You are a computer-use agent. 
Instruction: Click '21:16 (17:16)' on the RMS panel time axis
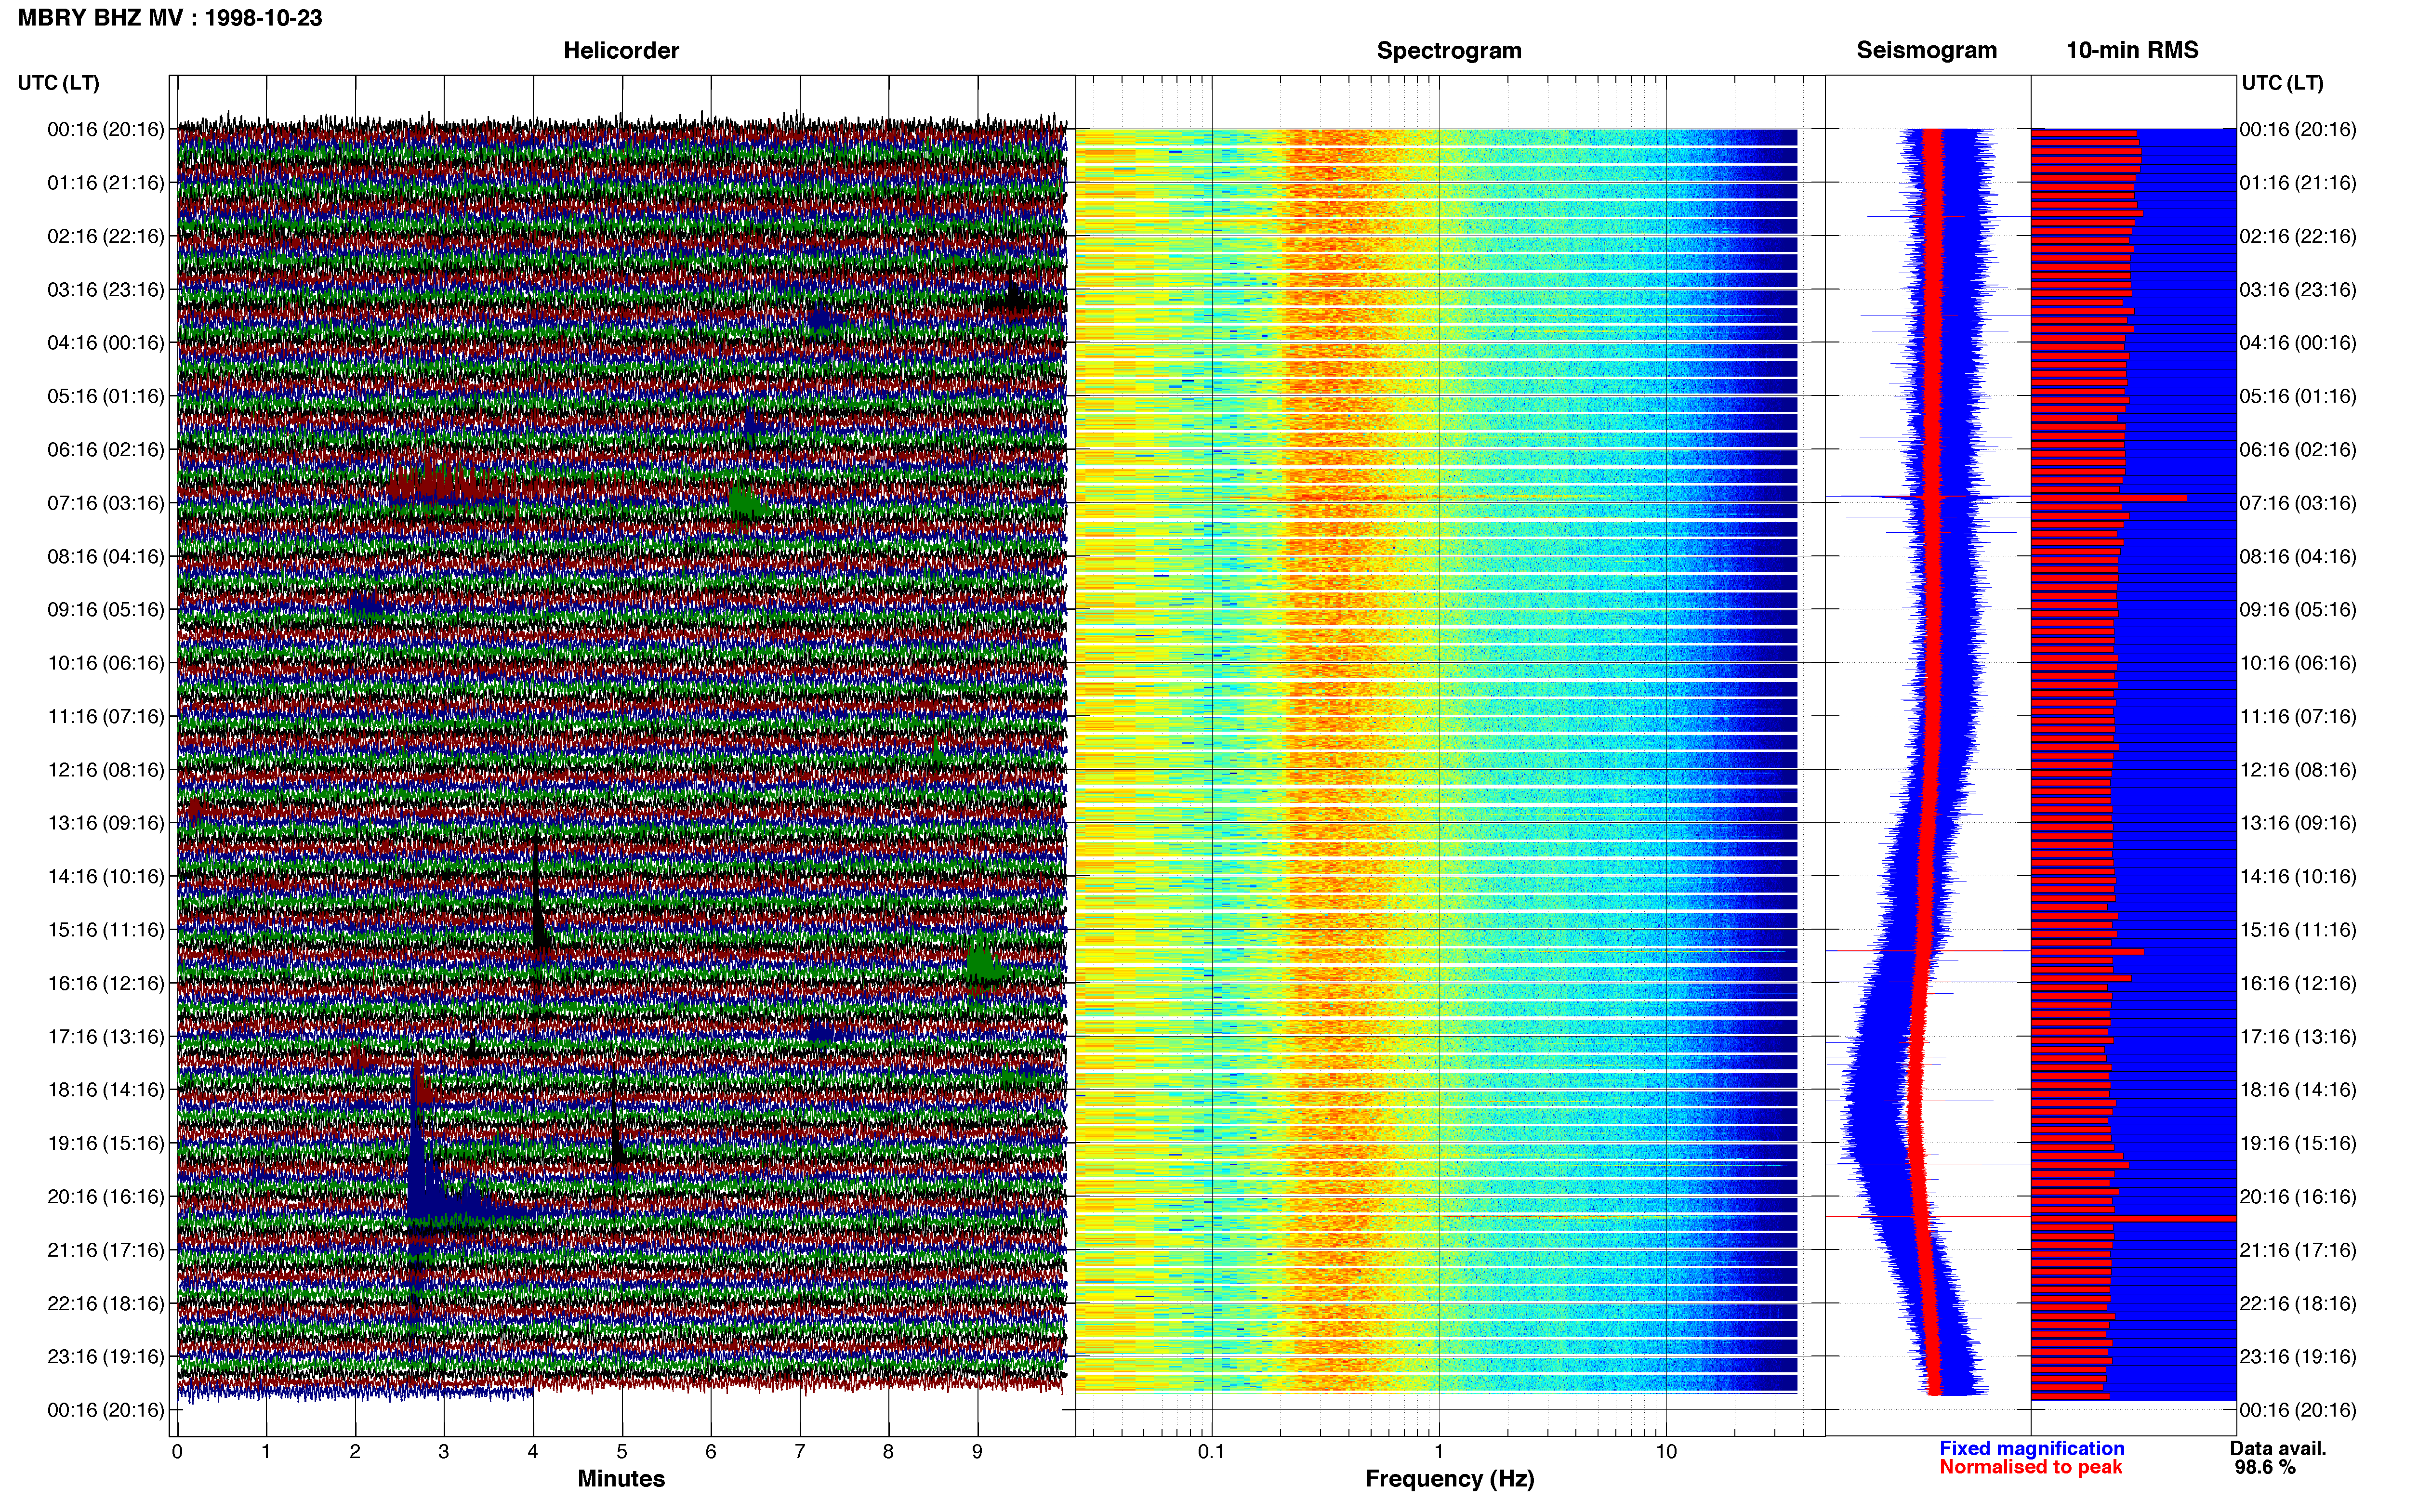pyautogui.click(x=2298, y=1250)
